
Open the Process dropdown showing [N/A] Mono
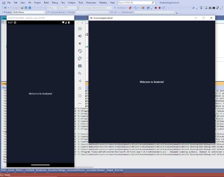tap(29, 12)
